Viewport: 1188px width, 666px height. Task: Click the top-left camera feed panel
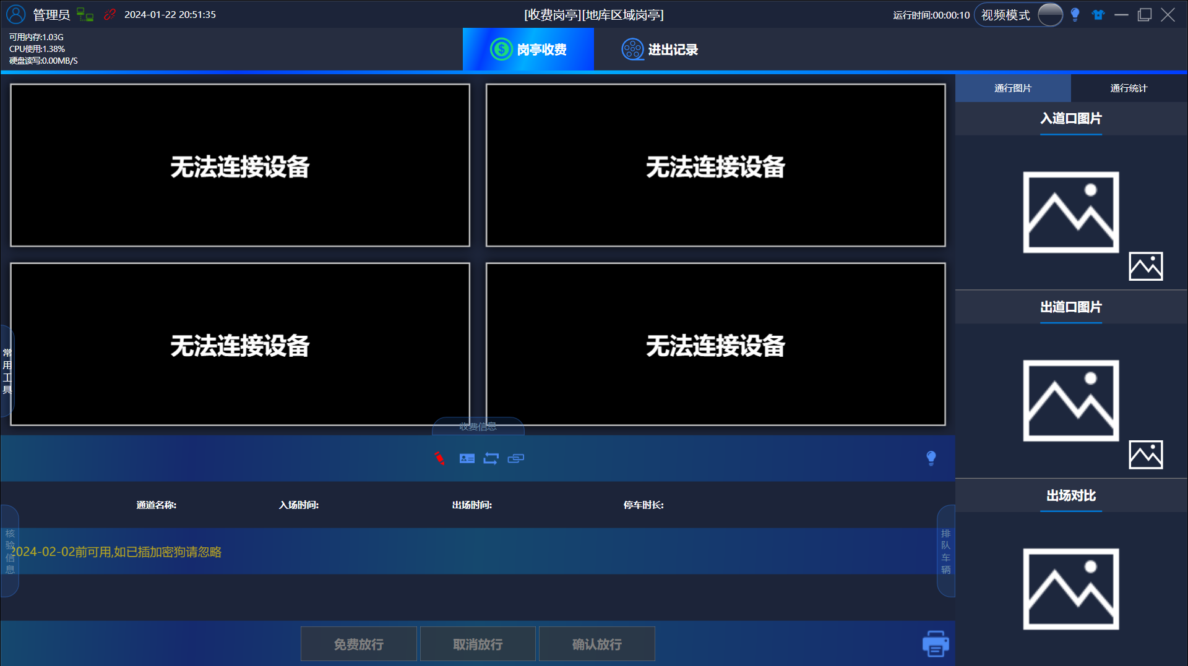coord(240,165)
